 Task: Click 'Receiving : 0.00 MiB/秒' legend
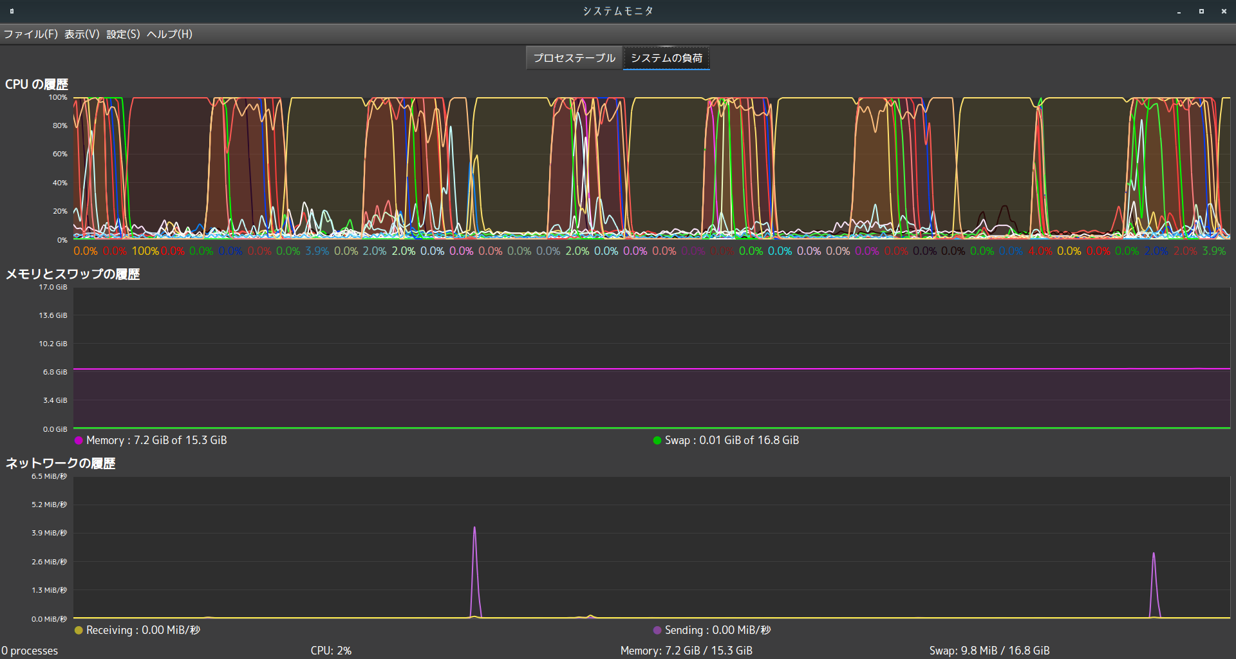(x=143, y=630)
